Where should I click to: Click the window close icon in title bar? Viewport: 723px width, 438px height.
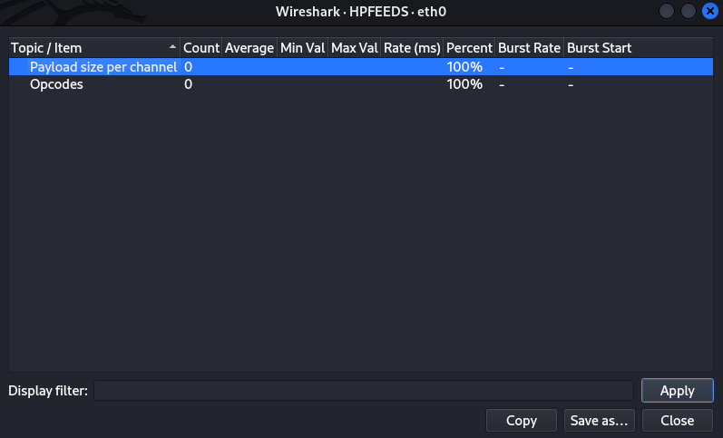708,12
